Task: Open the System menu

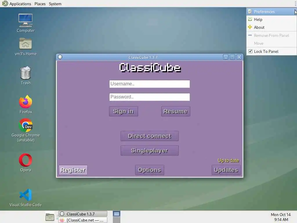Action: pos(55,4)
